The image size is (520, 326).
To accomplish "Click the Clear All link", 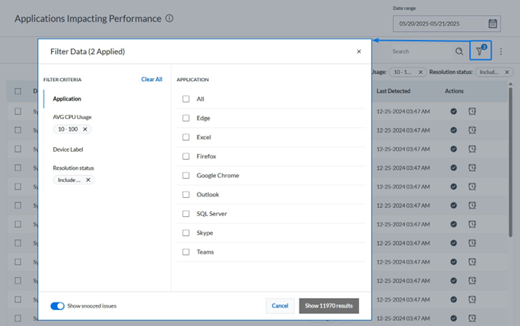I will [151, 79].
